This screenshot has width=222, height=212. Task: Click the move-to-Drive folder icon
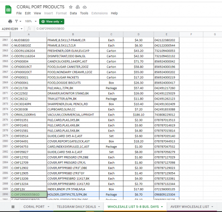coord(78,7)
